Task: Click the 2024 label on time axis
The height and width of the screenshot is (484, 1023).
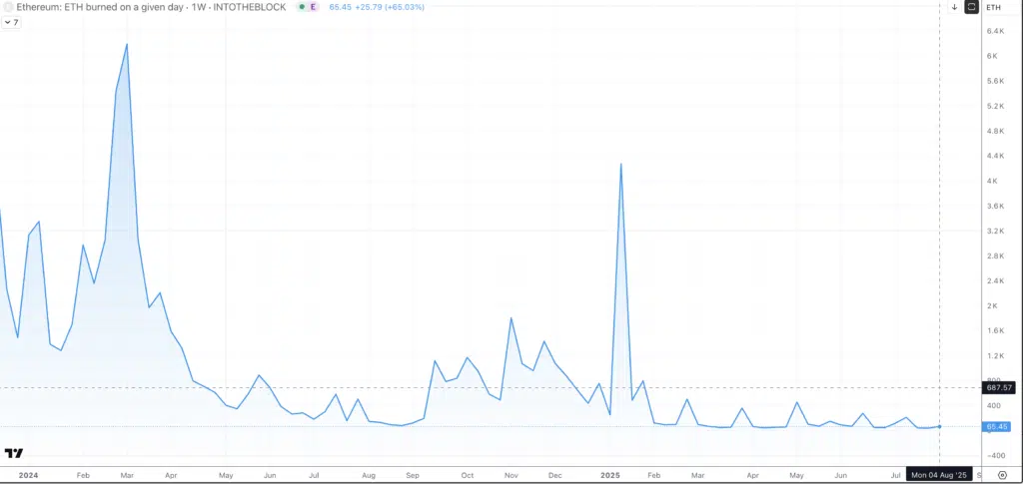Action: pyautogui.click(x=28, y=476)
